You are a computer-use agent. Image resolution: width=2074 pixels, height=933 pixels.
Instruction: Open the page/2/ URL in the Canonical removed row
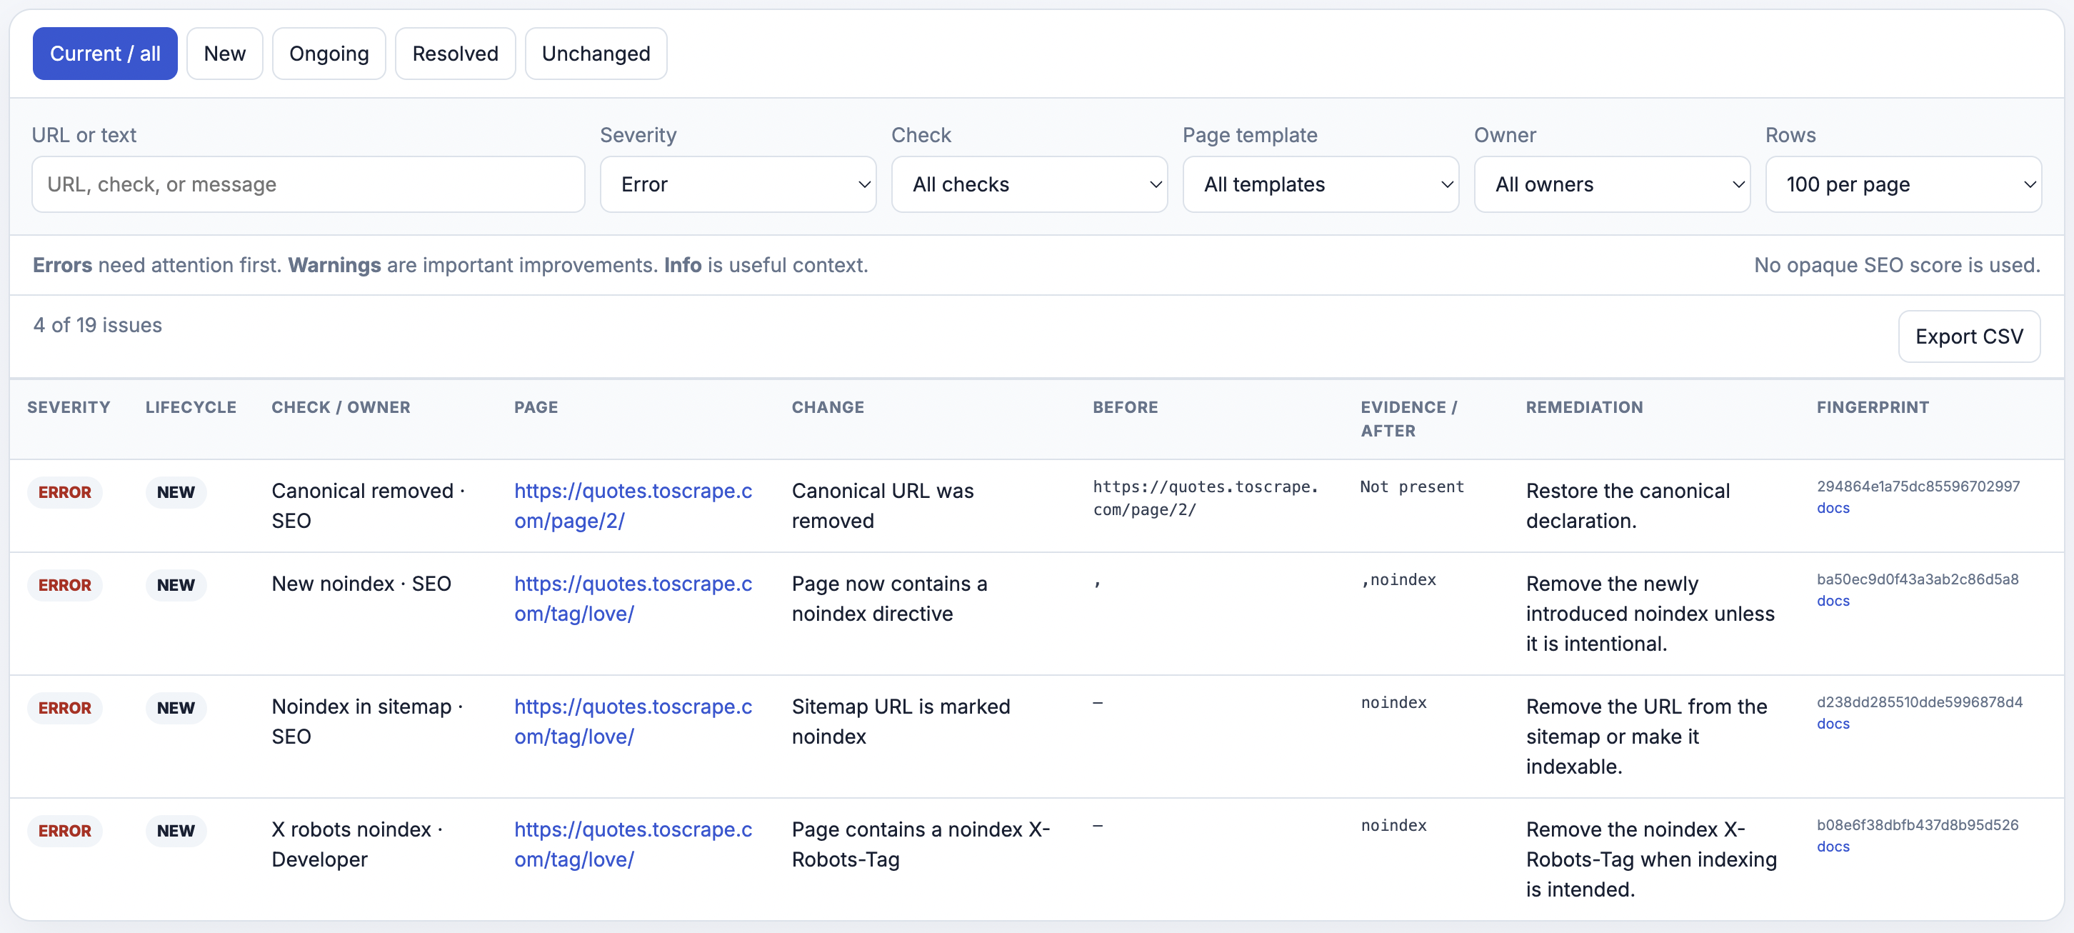[633, 506]
